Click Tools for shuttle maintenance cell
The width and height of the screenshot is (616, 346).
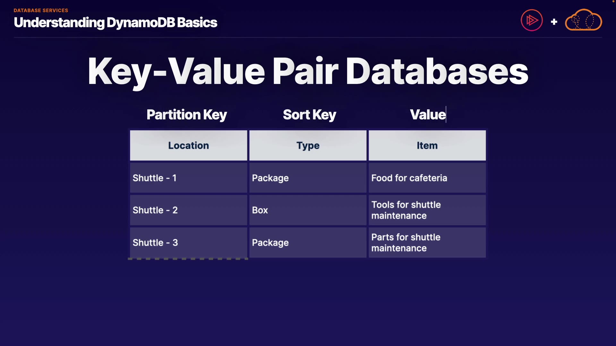[x=427, y=210]
